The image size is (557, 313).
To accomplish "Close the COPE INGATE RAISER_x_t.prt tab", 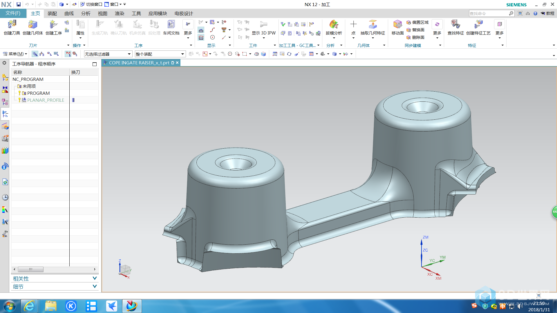I will coord(177,63).
